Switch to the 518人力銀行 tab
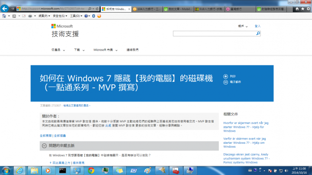This screenshot has height=175, width=312. (210, 9)
